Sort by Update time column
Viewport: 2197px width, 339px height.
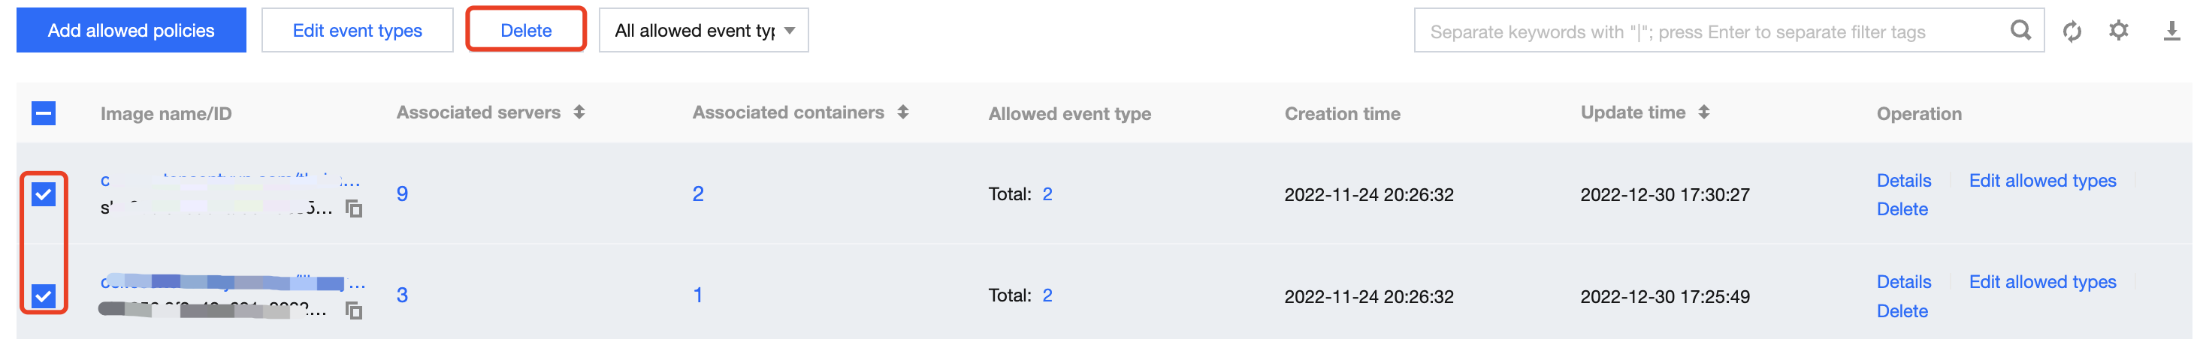pyautogui.click(x=1703, y=112)
